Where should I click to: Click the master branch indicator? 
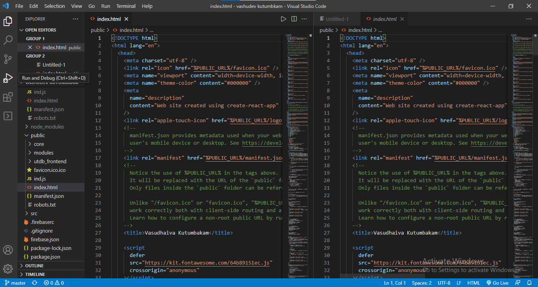(15, 283)
